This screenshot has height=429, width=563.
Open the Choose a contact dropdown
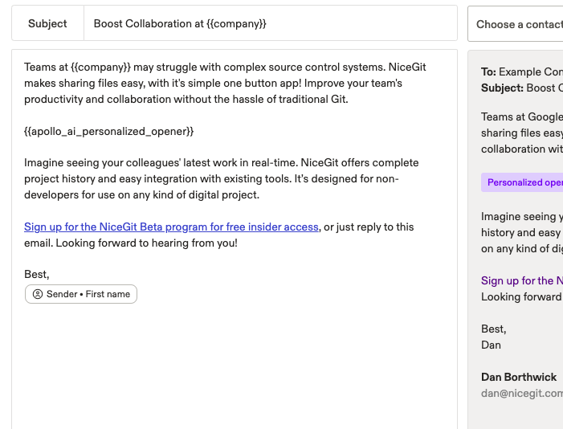tap(518, 24)
